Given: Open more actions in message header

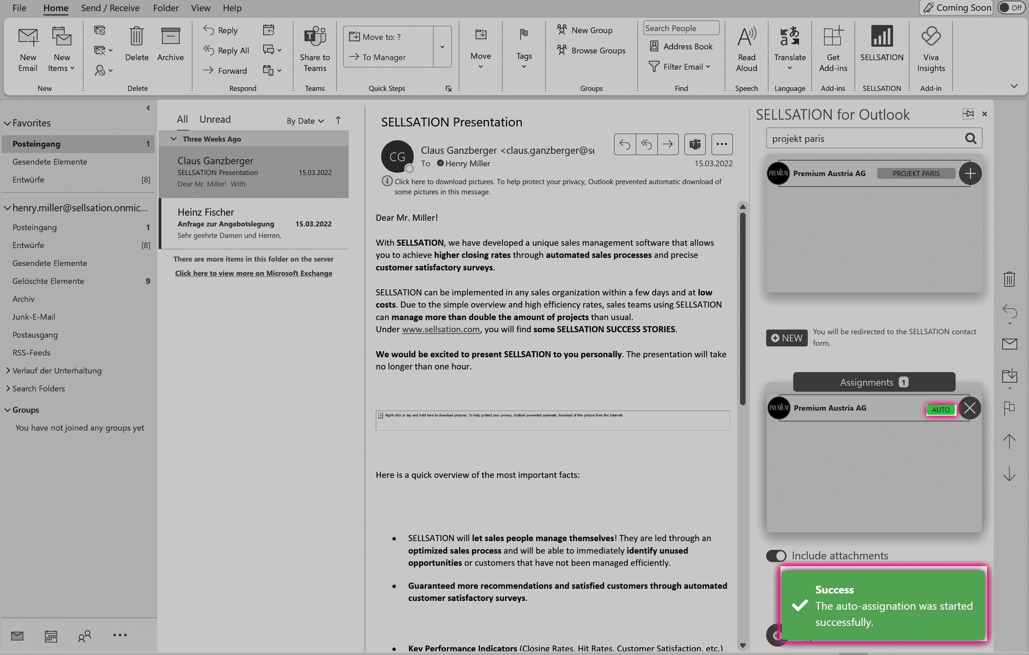Looking at the screenshot, I should click(722, 144).
